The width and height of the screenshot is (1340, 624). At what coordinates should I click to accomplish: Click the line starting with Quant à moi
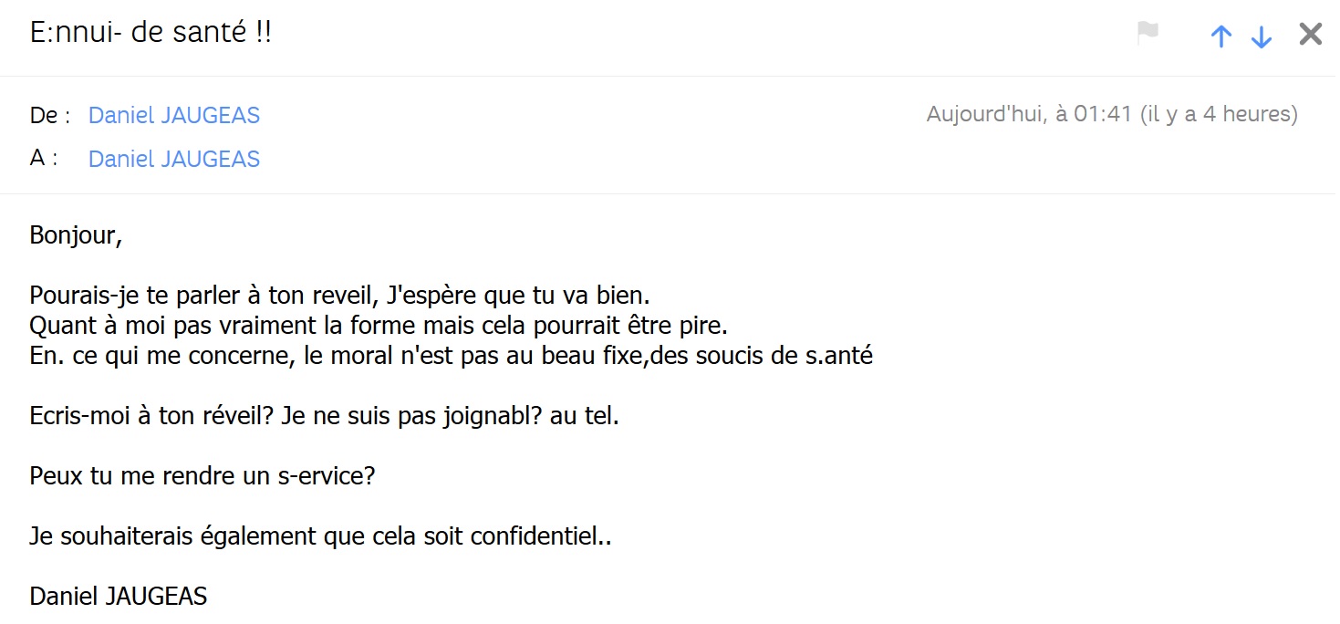point(379,326)
